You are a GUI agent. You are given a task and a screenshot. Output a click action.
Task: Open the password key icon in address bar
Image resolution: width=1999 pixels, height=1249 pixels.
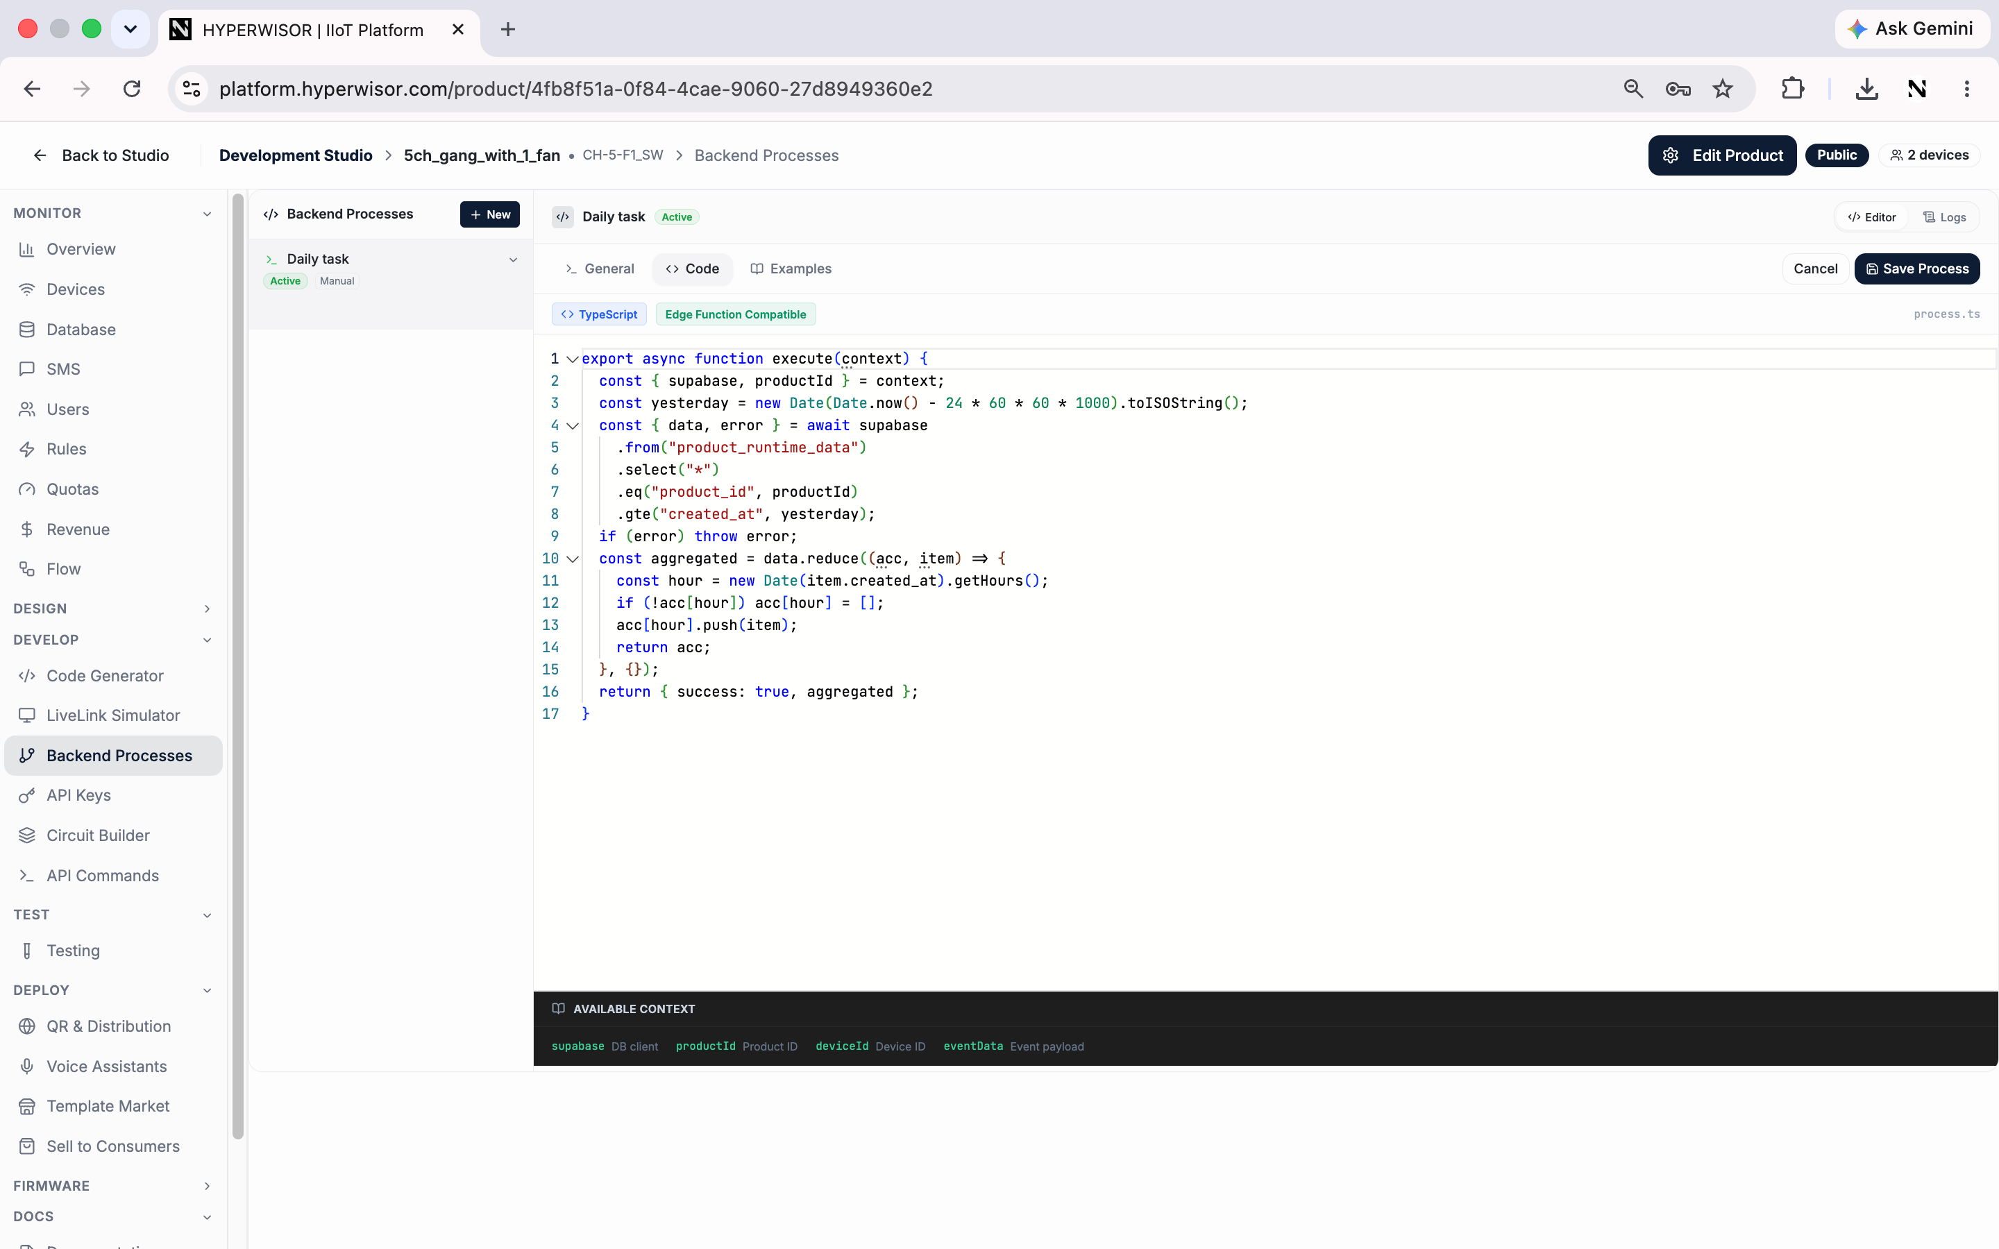[1678, 88]
